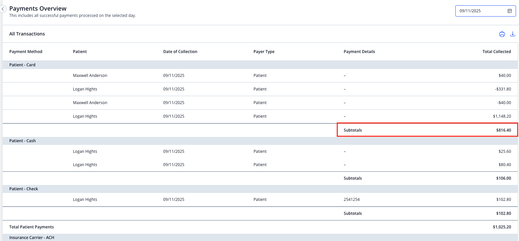Select the $106.00 cash subtotal

tap(504, 178)
